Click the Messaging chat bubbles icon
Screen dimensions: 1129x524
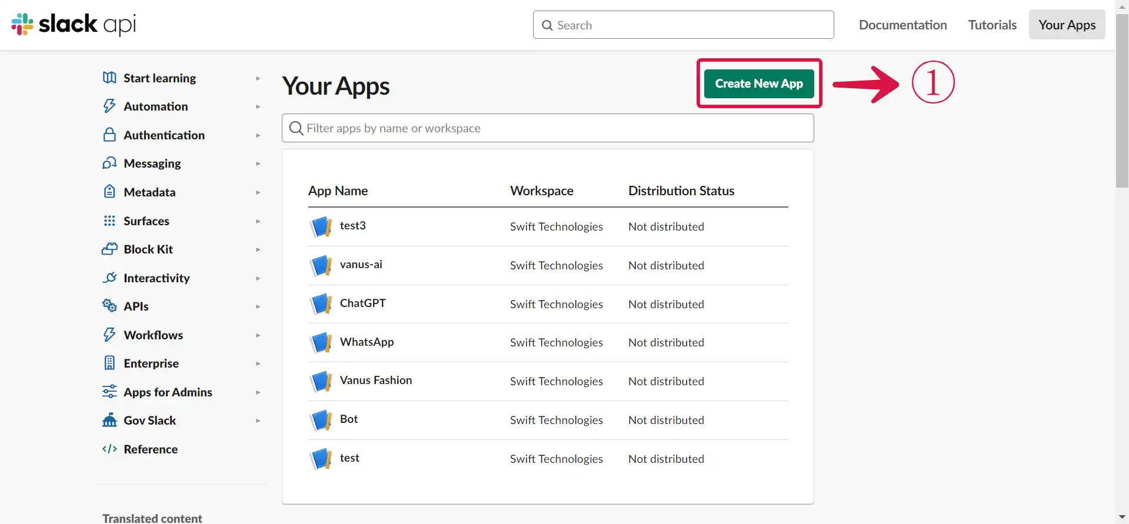click(x=109, y=163)
